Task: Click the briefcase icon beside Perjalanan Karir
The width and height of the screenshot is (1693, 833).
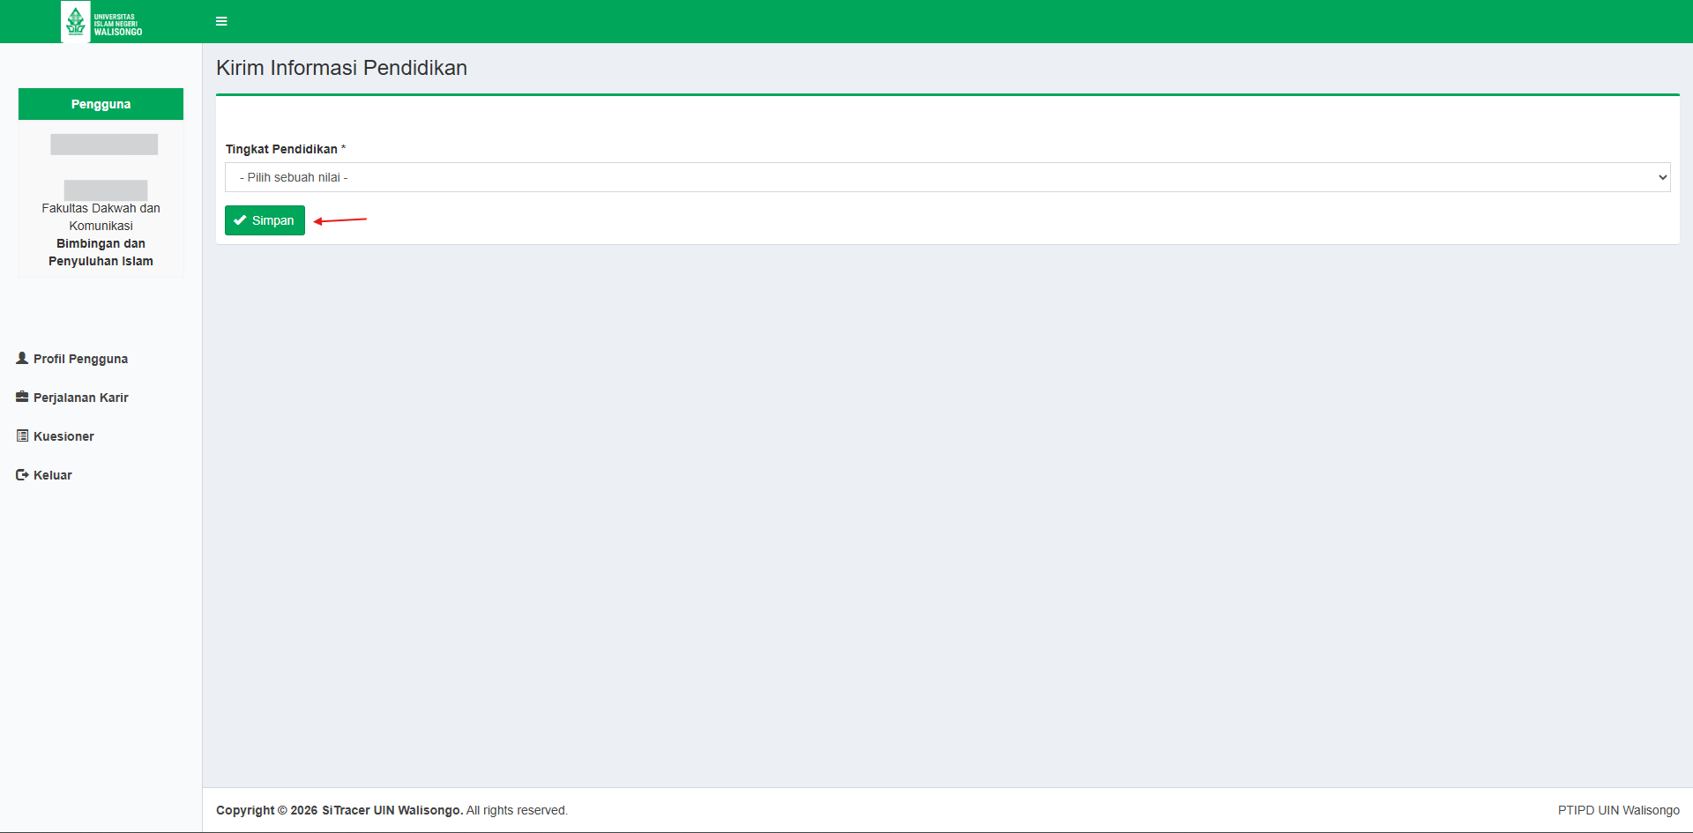Action: pos(22,397)
